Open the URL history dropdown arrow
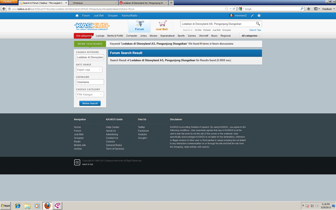 click(x=230, y=9)
